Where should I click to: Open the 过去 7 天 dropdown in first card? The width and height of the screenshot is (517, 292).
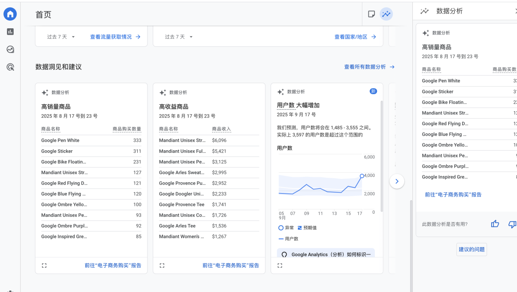(61, 37)
